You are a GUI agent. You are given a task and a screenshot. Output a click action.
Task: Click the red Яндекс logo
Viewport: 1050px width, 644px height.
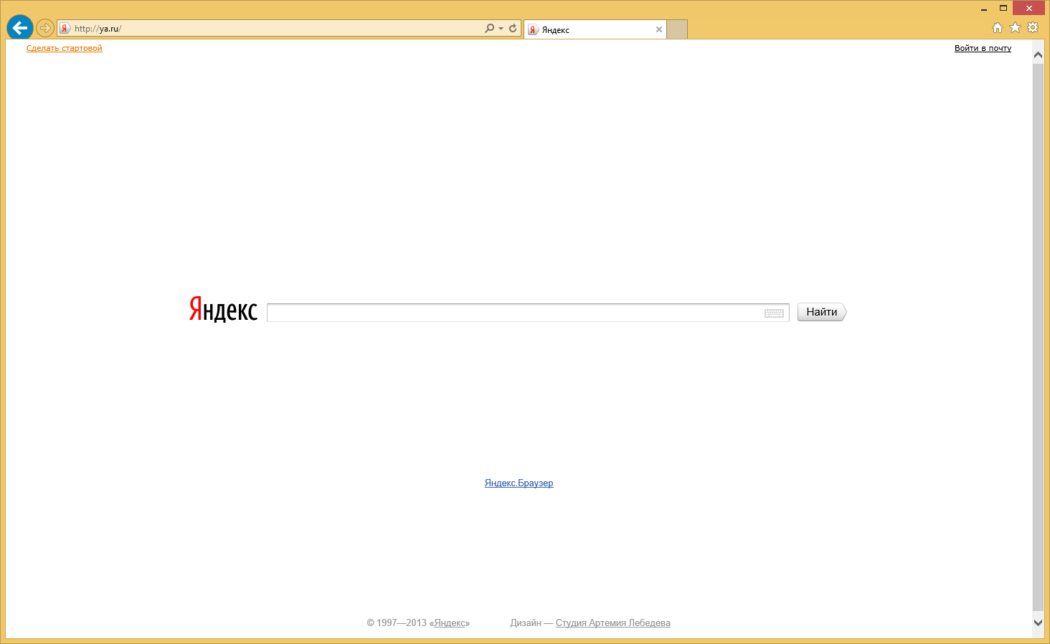[x=223, y=309]
